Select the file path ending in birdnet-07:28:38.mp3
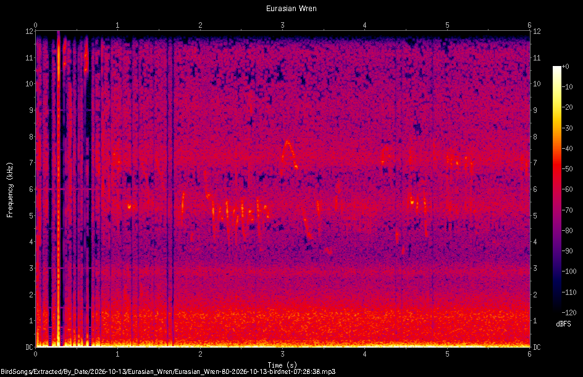Image resolution: width=583 pixels, height=377 pixels. click(x=168, y=371)
